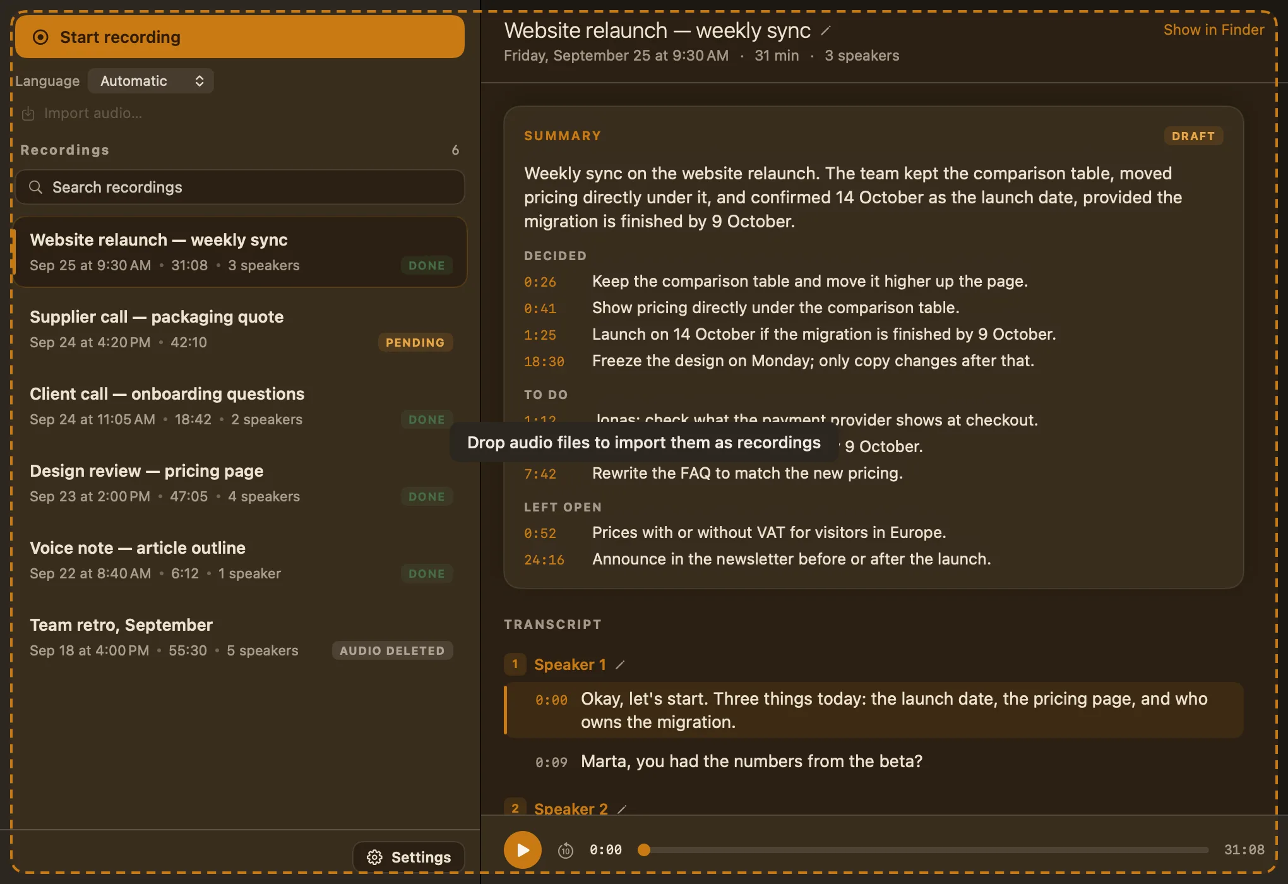Select transcript line starting "Okay, let's start"

click(x=874, y=710)
